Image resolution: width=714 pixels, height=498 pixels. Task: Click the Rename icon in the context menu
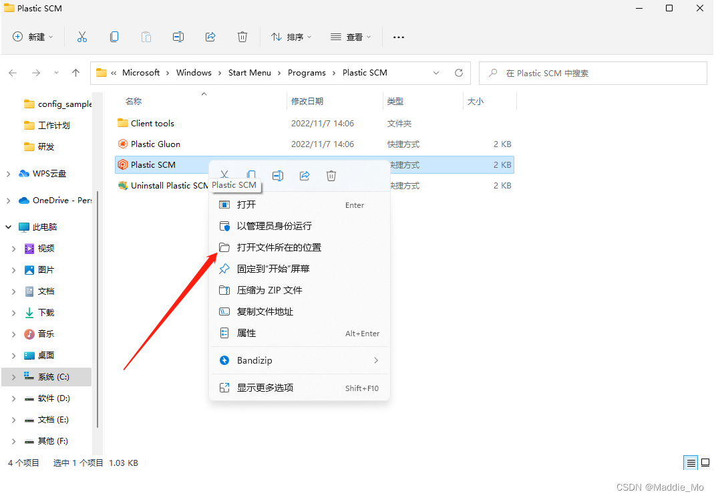click(278, 176)
